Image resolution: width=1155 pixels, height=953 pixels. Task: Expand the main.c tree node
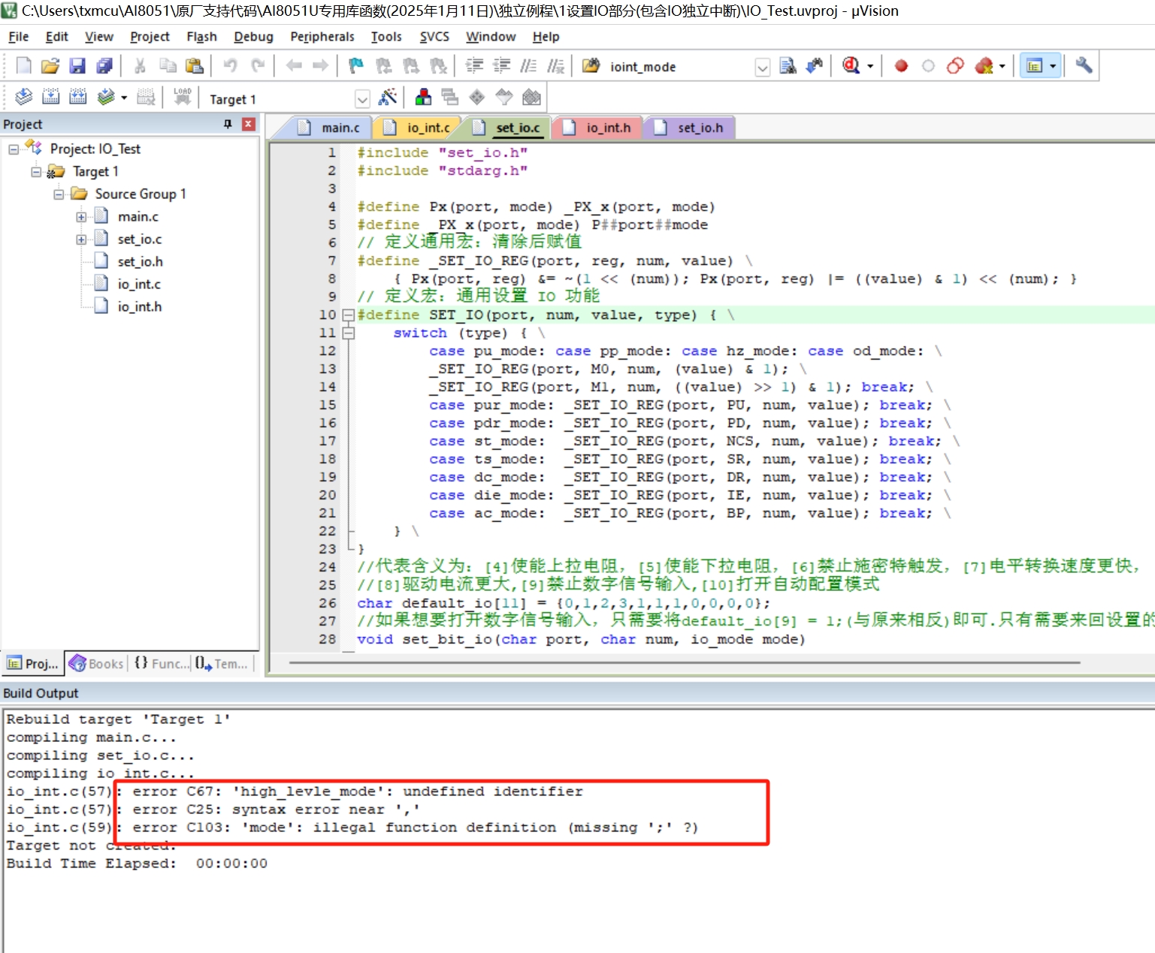(81, 217)
